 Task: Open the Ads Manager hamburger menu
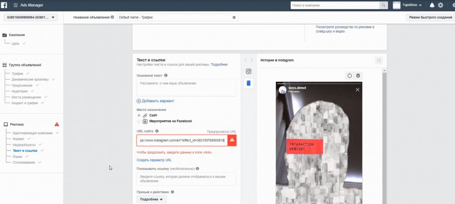click(x=16, y=5)
